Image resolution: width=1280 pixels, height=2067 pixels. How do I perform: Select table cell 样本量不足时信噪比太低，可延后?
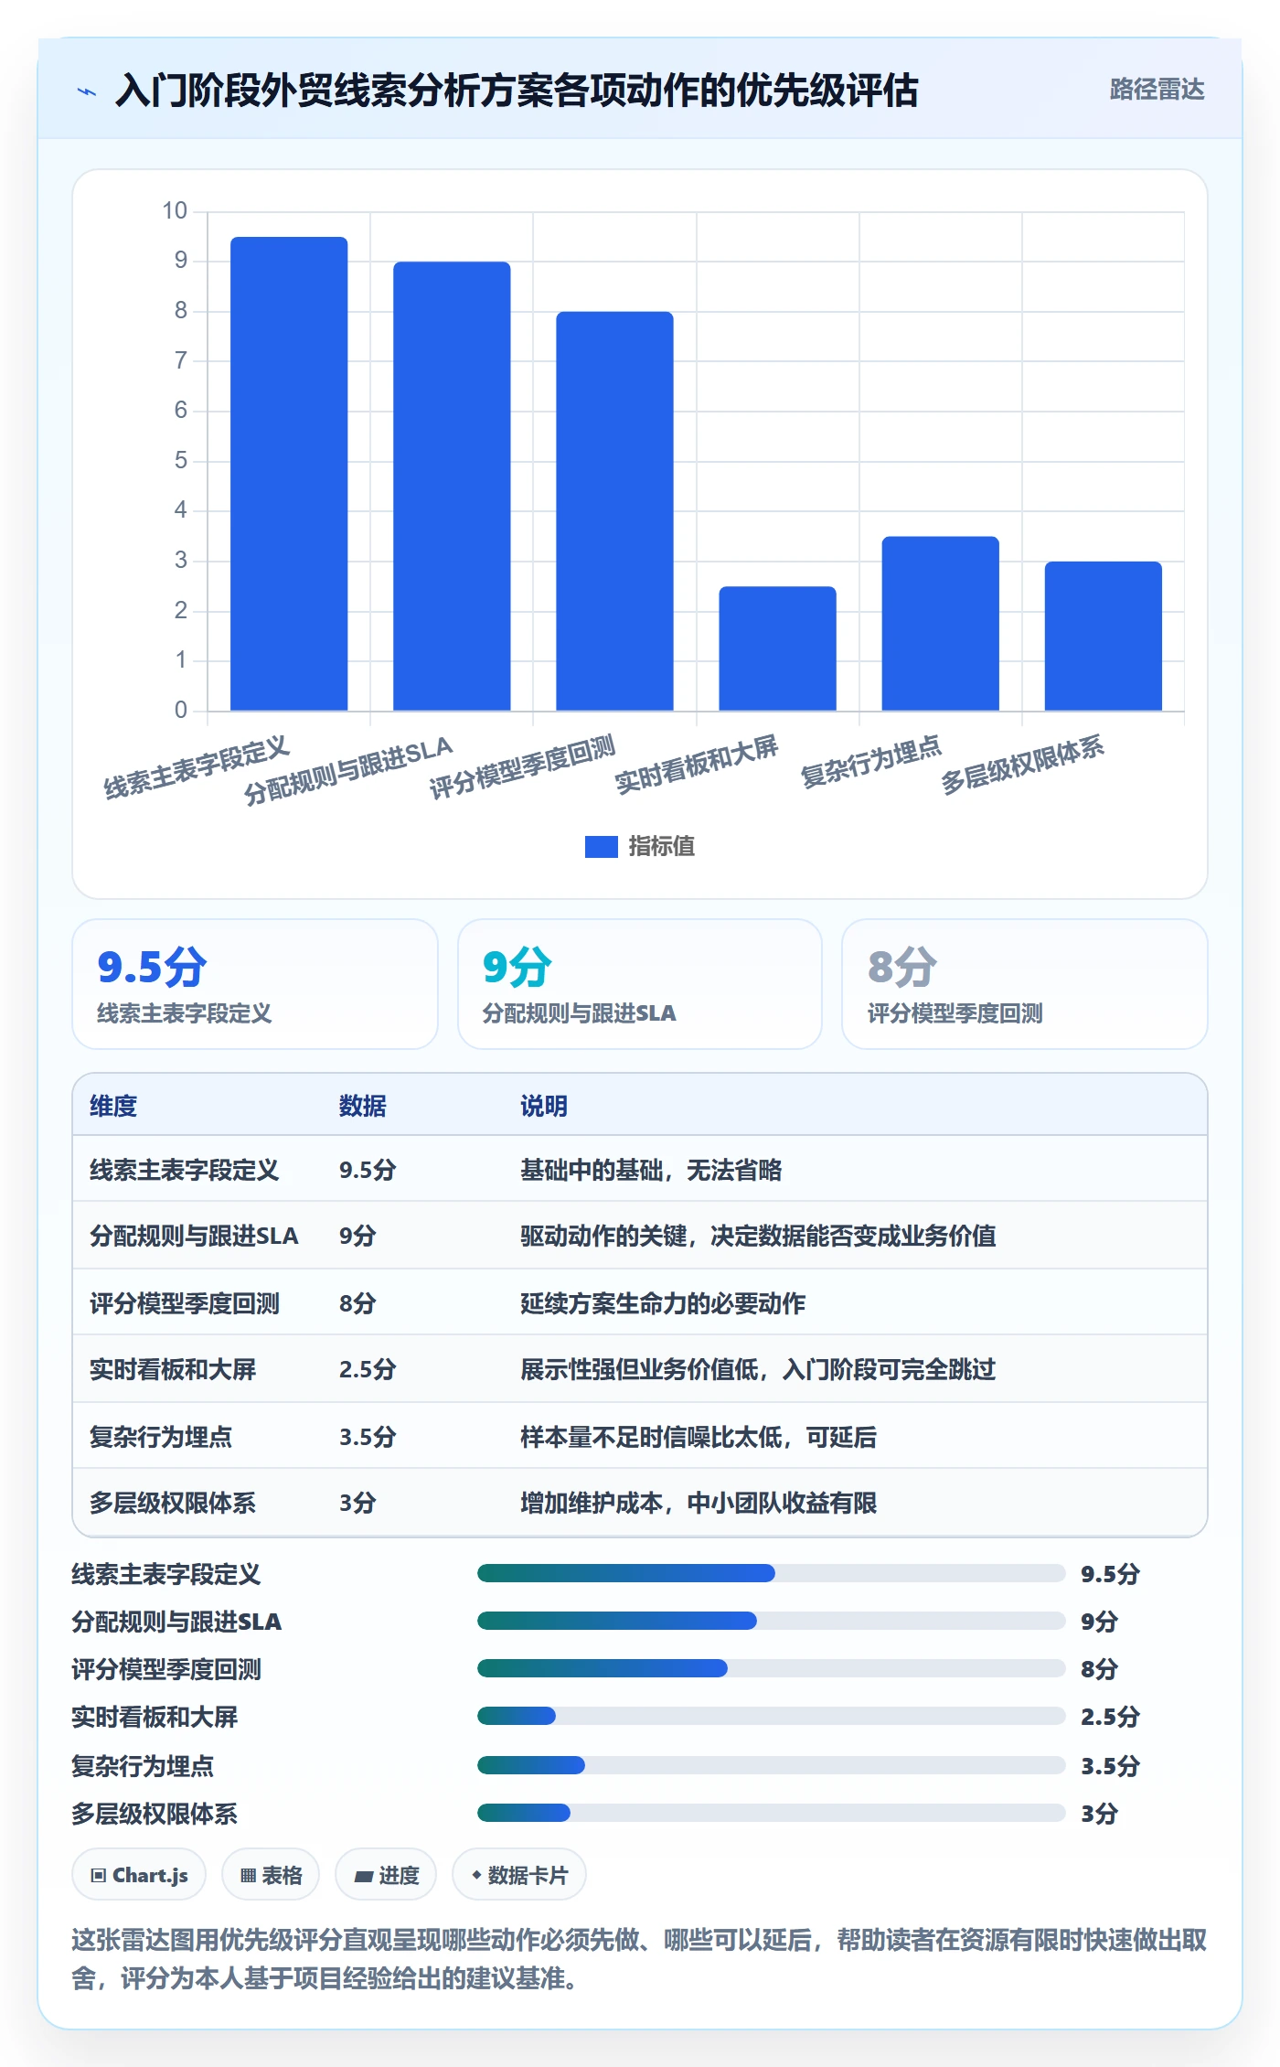click(699, 1437)
